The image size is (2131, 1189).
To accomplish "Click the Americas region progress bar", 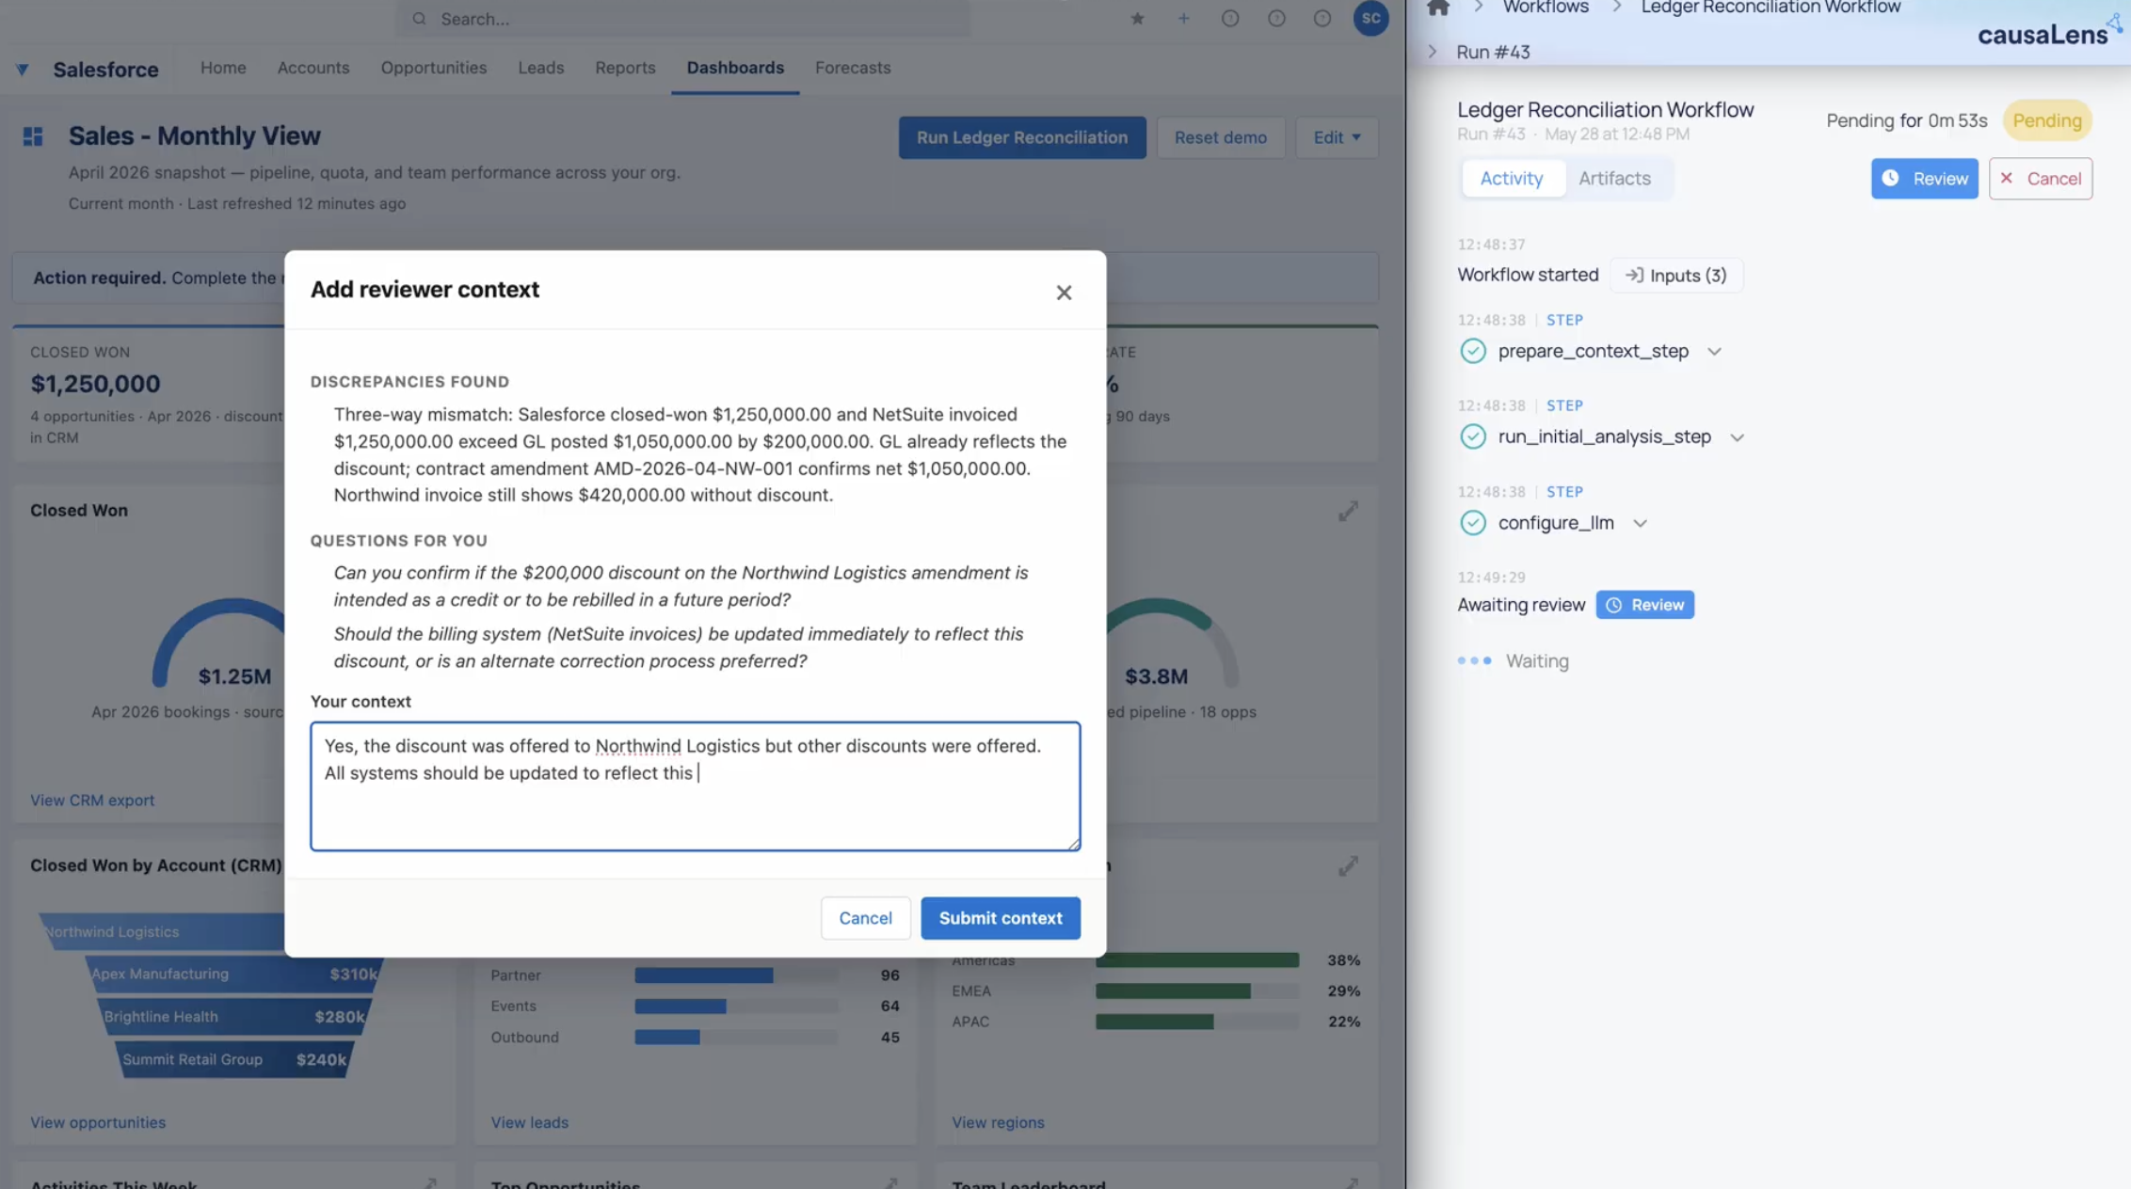I will [x=1197, y=960].
